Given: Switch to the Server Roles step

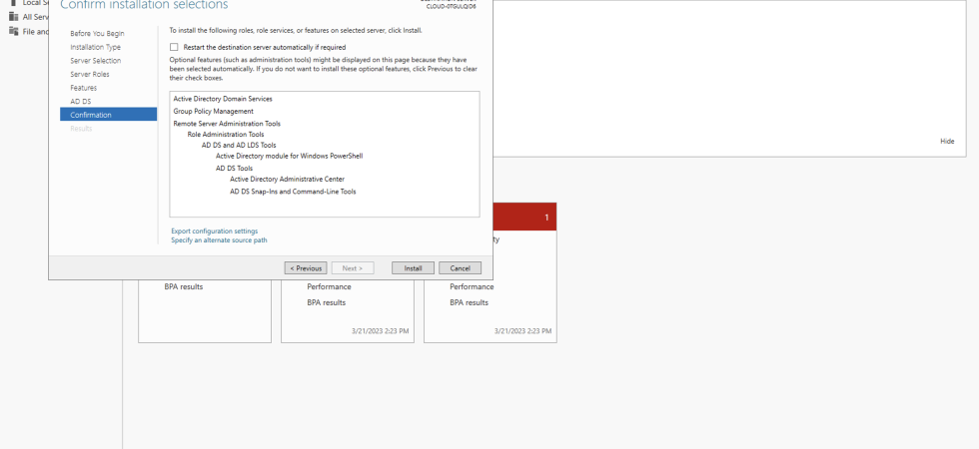Looking at the screenshot, I should pyautogui.click(x=90, y=74).
